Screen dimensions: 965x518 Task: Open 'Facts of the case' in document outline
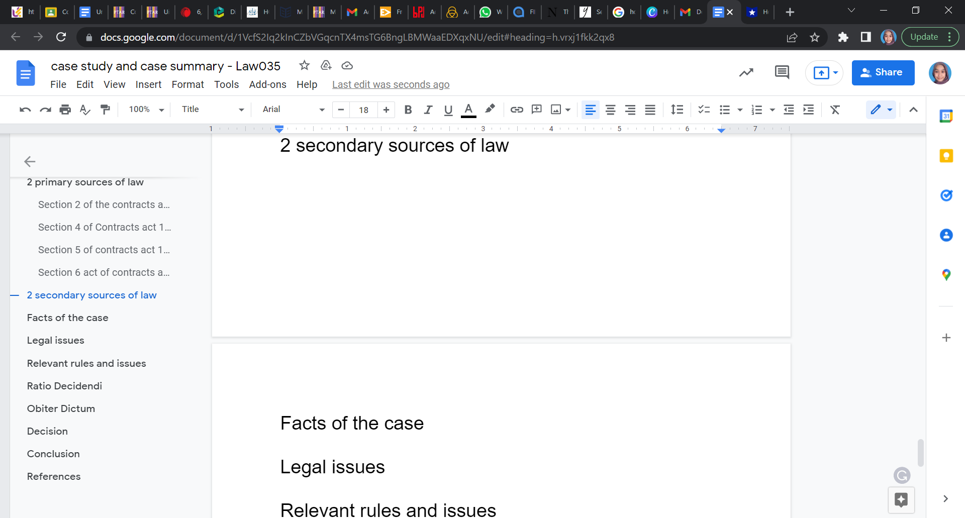(x=67, y=318)
